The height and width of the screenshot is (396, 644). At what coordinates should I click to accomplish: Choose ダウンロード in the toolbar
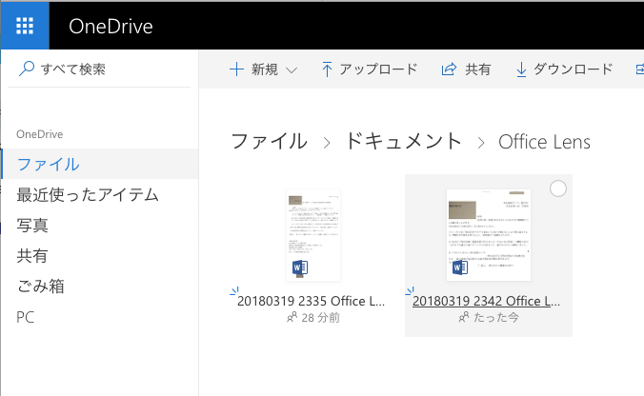(x=573, y=69)
